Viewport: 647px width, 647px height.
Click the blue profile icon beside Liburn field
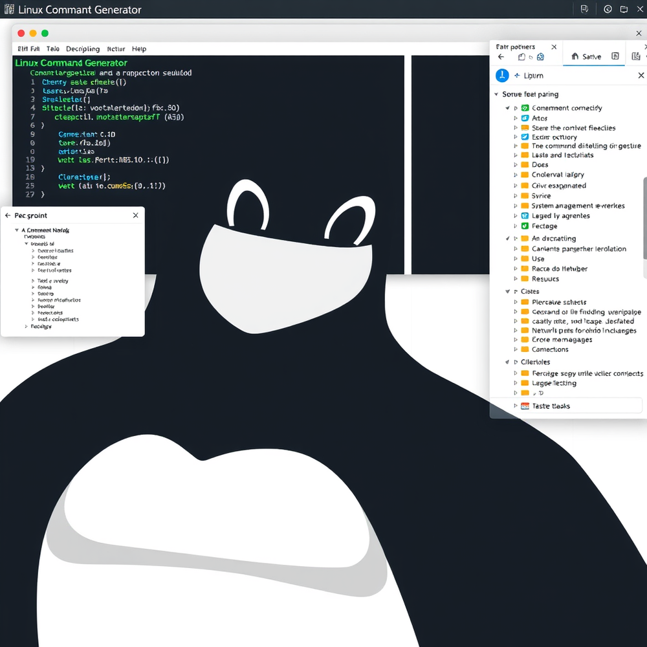501,75
